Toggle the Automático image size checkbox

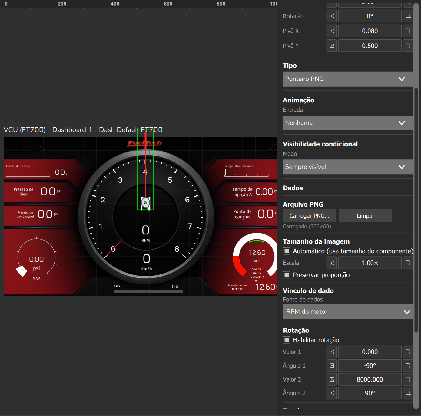pos(287,251)
